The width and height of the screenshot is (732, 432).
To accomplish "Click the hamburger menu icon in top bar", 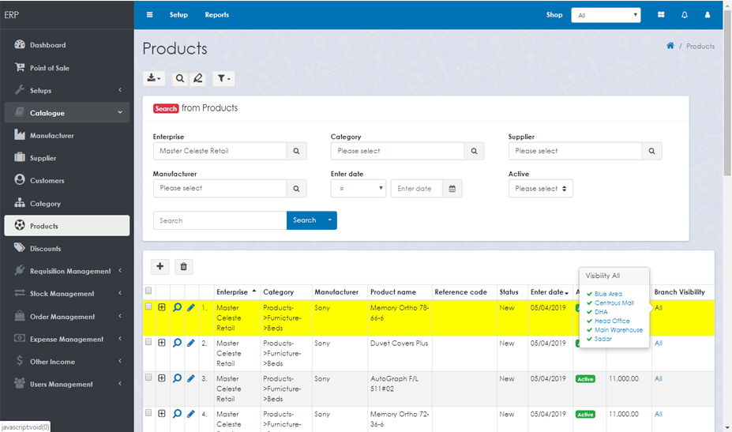I will pos(149,15).
